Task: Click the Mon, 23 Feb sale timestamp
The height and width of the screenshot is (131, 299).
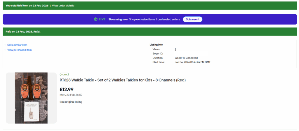Action: [x=71, y=95]
